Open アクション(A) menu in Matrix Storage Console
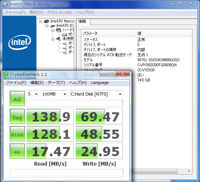 (60, 12)
